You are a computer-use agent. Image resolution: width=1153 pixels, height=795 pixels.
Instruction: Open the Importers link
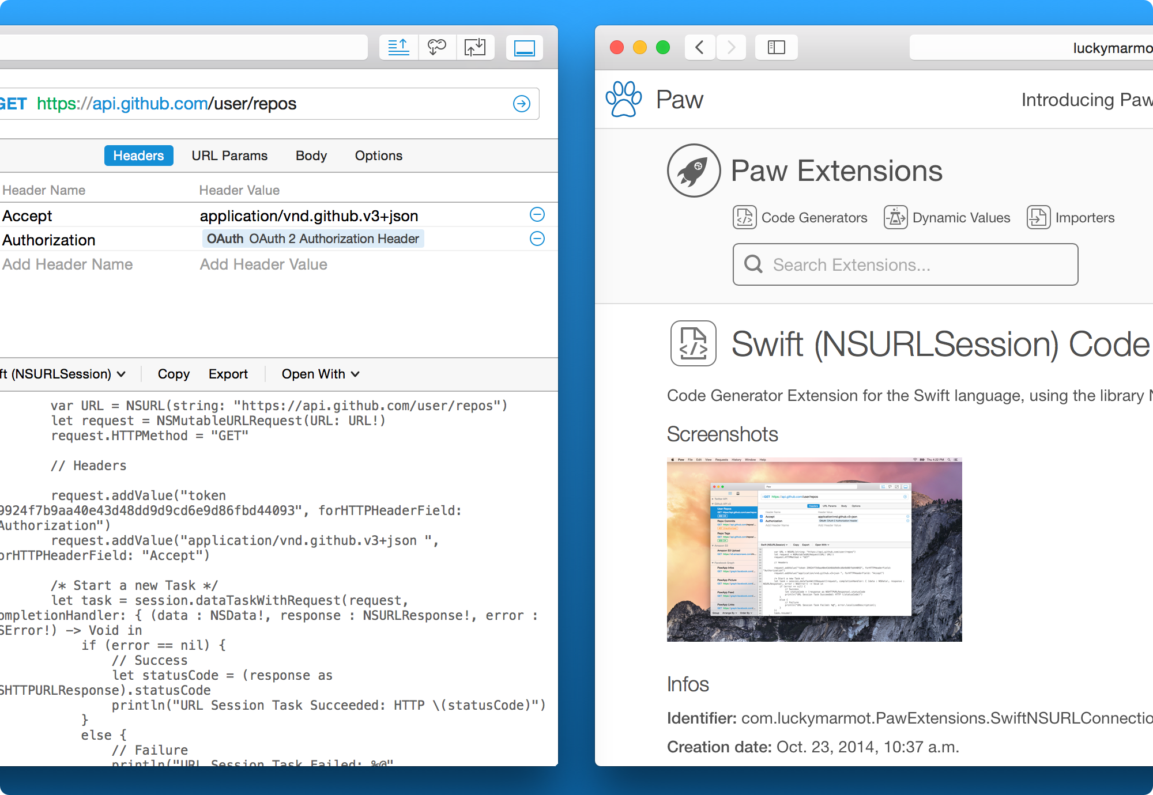pyautogui.click(x=1085, y=218)
